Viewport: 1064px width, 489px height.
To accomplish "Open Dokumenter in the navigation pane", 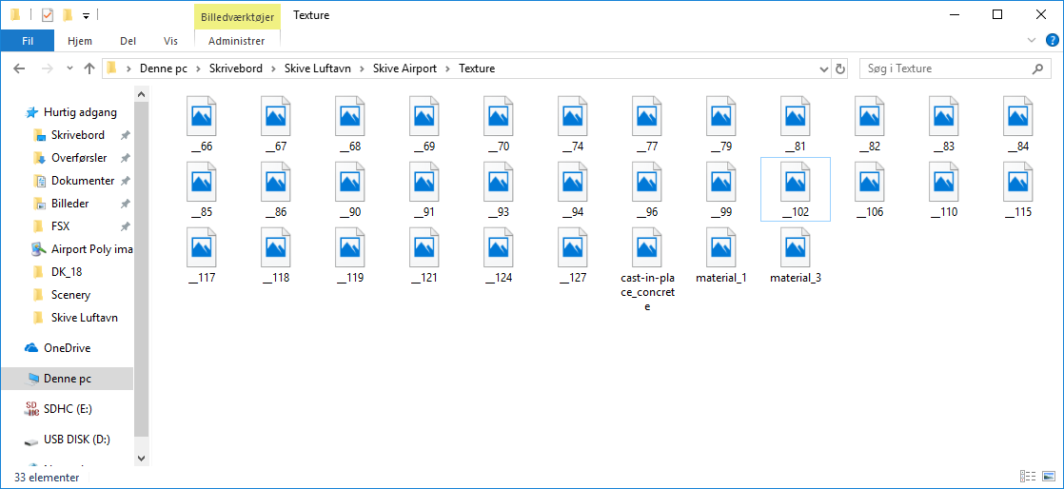I will tap(83, 181).
